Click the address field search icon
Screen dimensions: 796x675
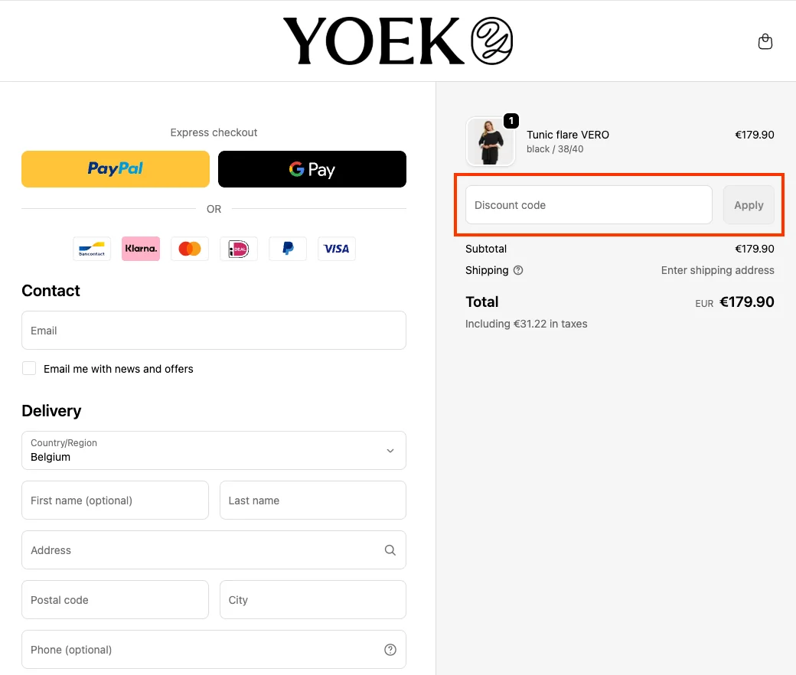click(x=390, y=549)
